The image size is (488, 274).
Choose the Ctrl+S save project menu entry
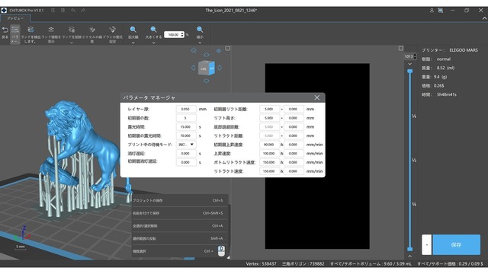tap(180, 200)
